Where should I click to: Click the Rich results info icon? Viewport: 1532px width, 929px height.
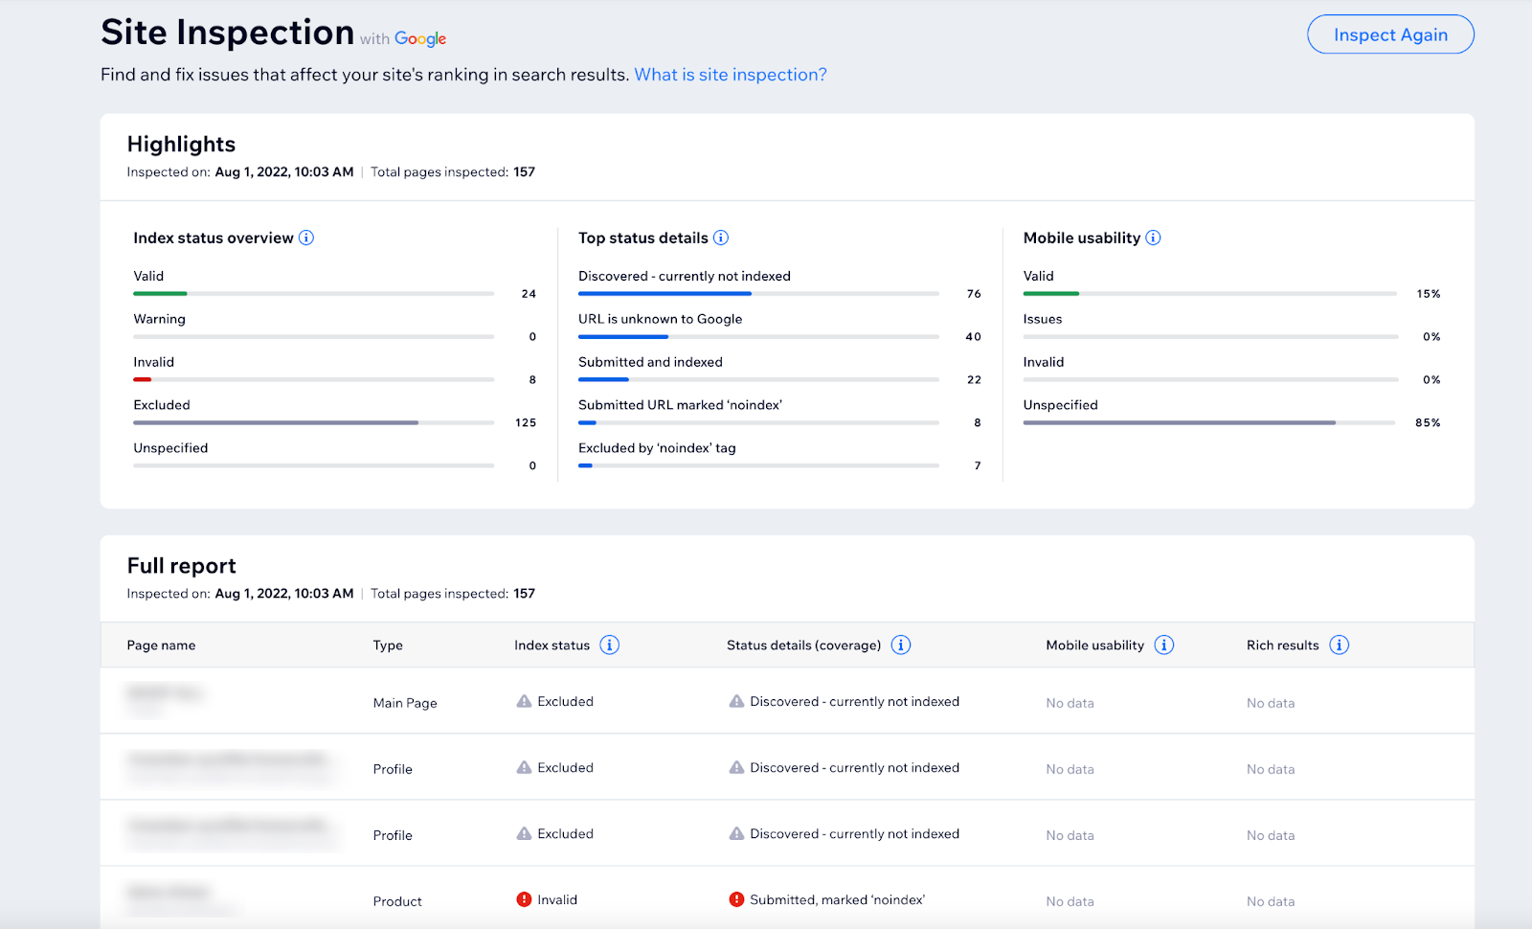click(1340, 645)
